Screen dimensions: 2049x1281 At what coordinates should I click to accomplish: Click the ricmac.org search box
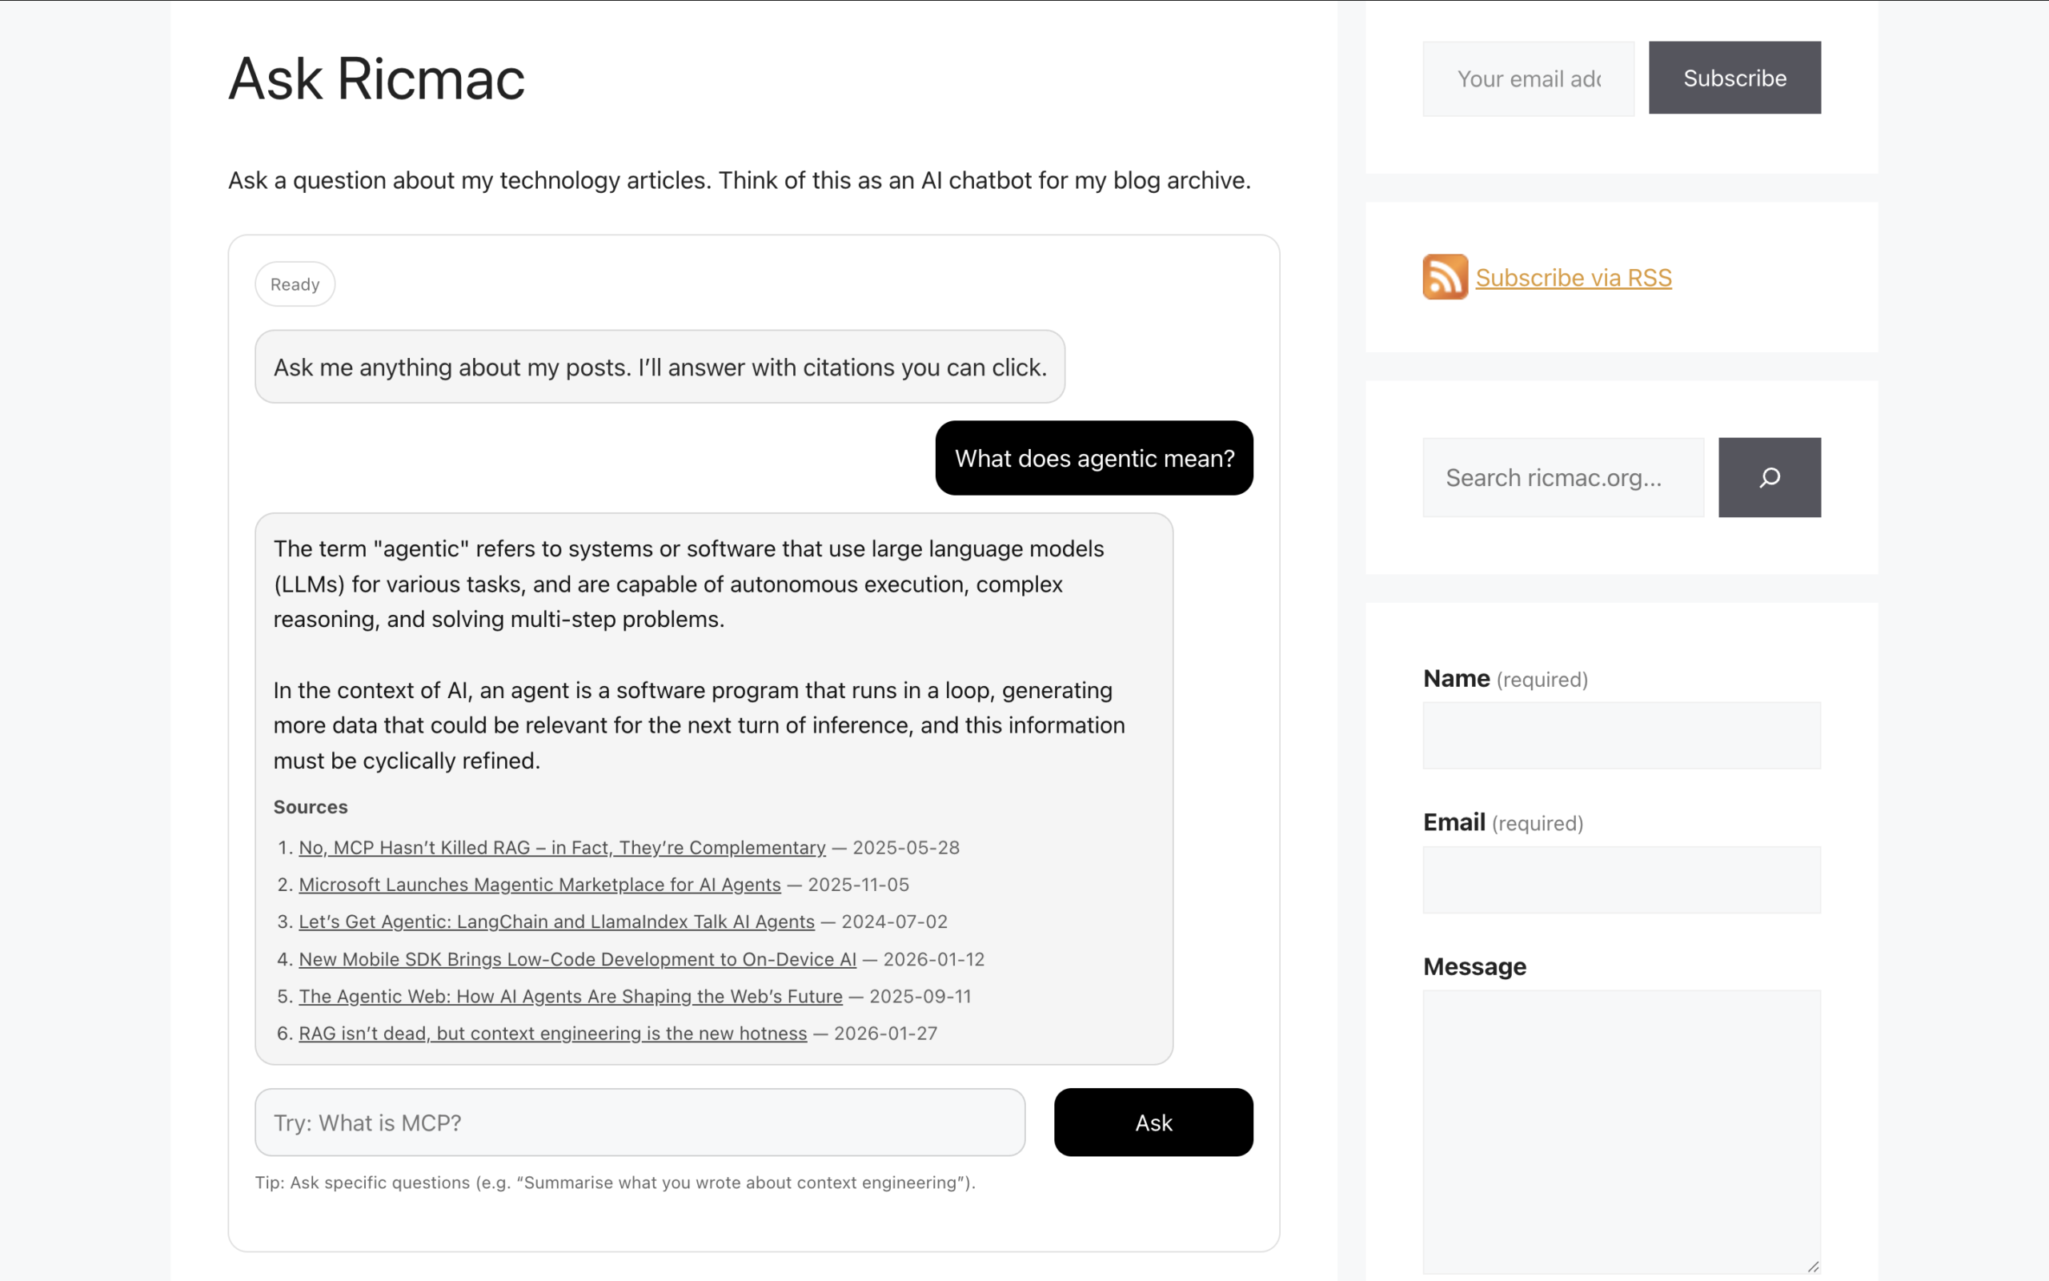tap(1562, 477)
